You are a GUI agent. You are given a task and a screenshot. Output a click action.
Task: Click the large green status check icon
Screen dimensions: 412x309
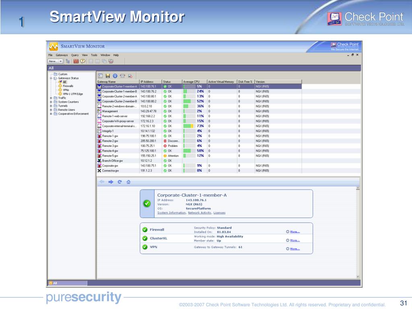tap(147, 203)
